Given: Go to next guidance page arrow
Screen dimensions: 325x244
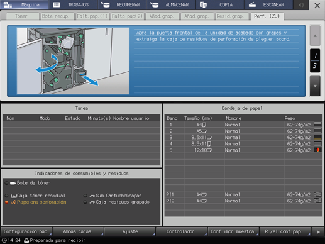Looking at the screenshot, I should coord(315,86).
